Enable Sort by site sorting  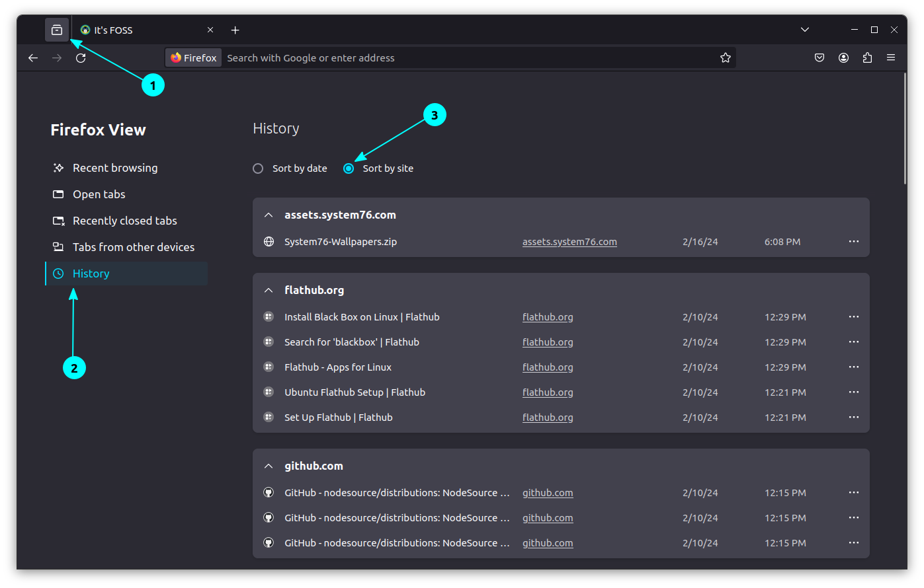tap(349, 168)
